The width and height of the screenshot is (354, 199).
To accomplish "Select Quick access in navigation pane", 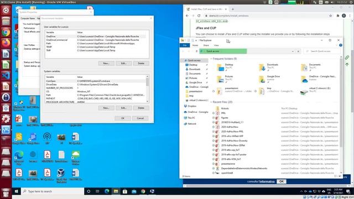I will (194, 60).
